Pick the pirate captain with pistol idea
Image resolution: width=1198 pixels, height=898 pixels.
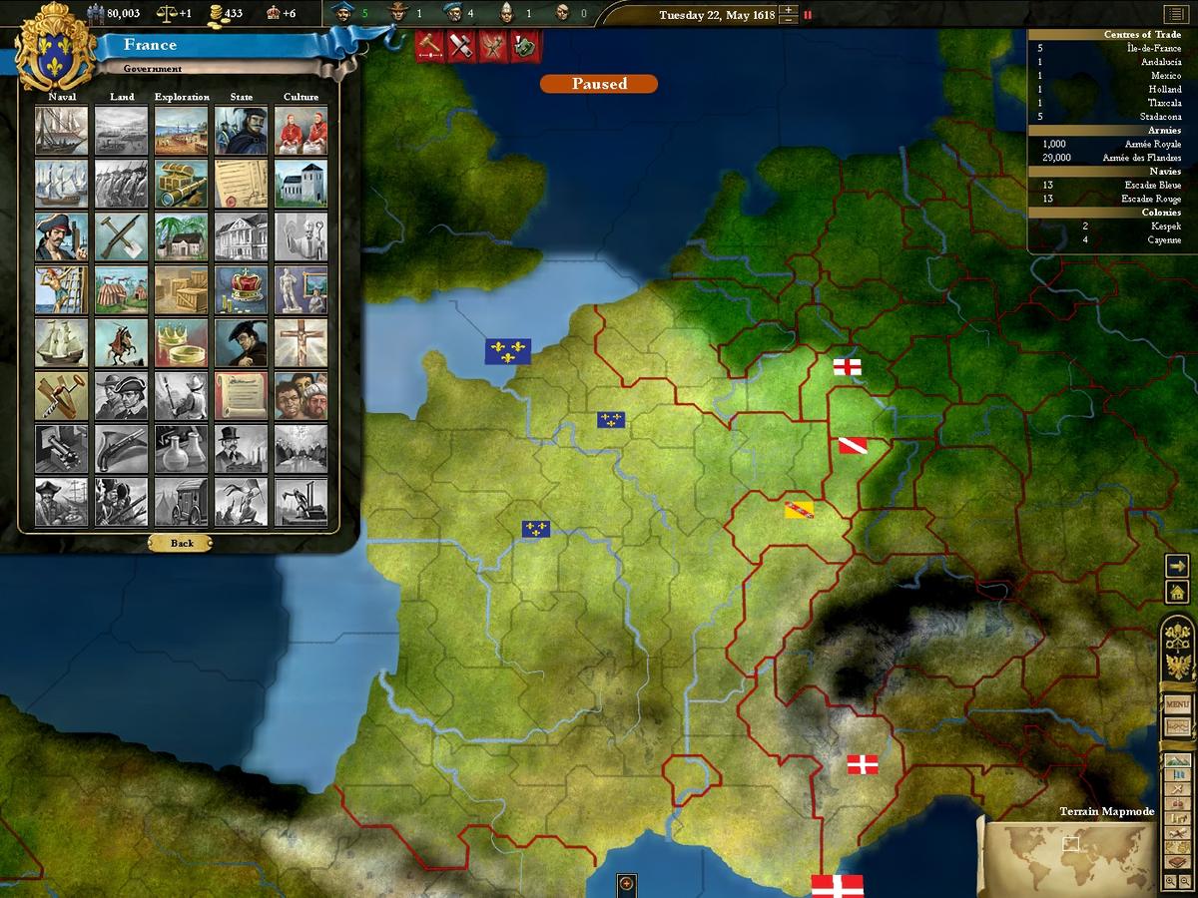coord(61,236)
